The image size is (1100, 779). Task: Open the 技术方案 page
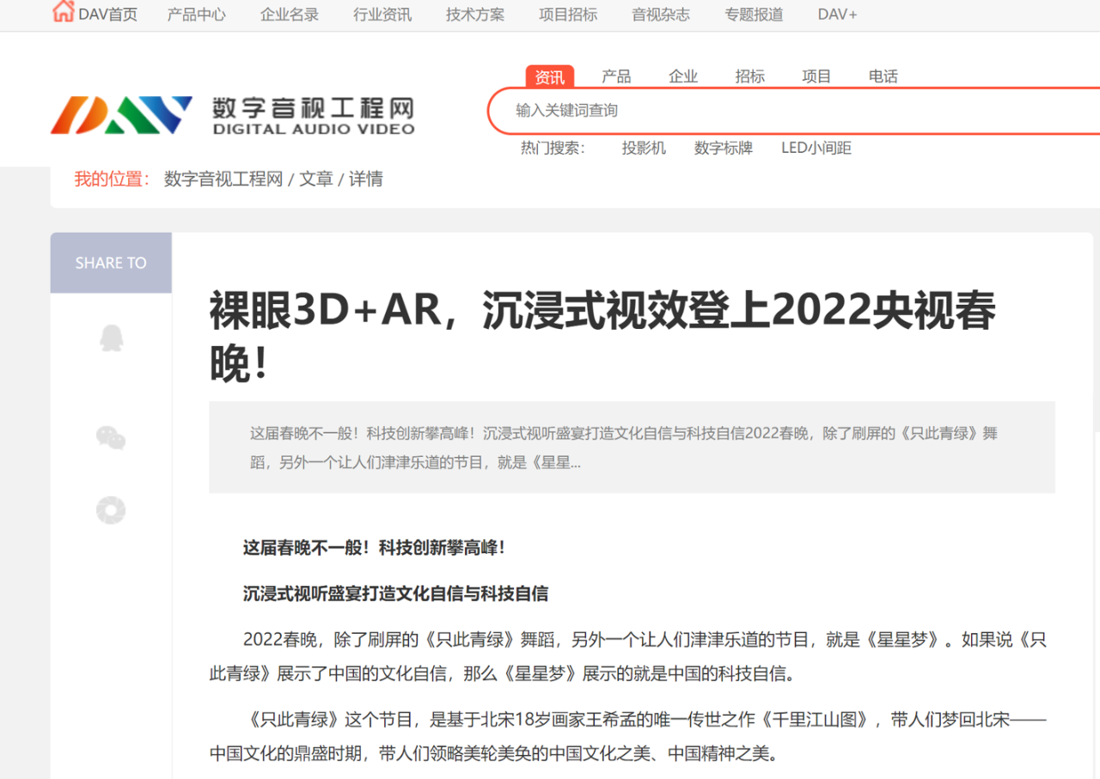coord(474,14)
